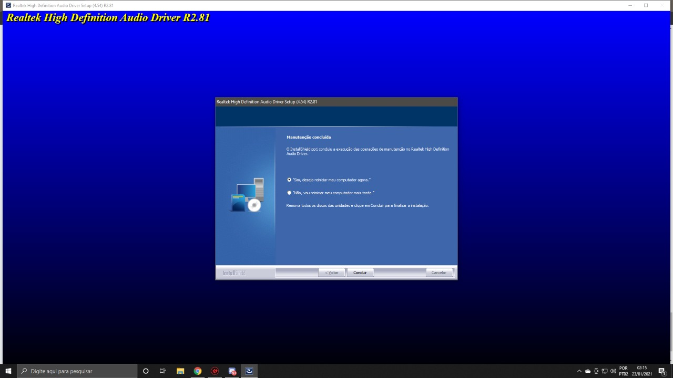Open Cortana circle icon
Viewport: 673px width, 378px height.
[x=146, y=371]
